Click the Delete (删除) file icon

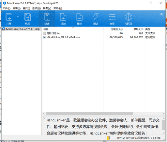tap(80, 17)
